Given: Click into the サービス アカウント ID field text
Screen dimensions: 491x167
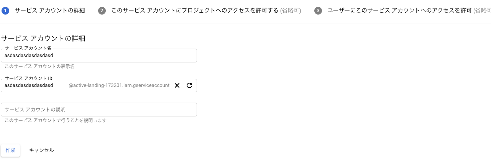Looking at the screenshot, I should click(x=29, y=85).
